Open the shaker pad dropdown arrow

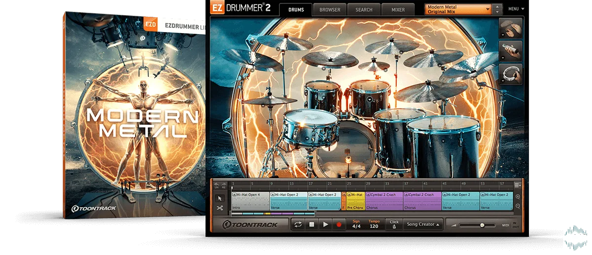pyautogui.click(x=503, y=57)
